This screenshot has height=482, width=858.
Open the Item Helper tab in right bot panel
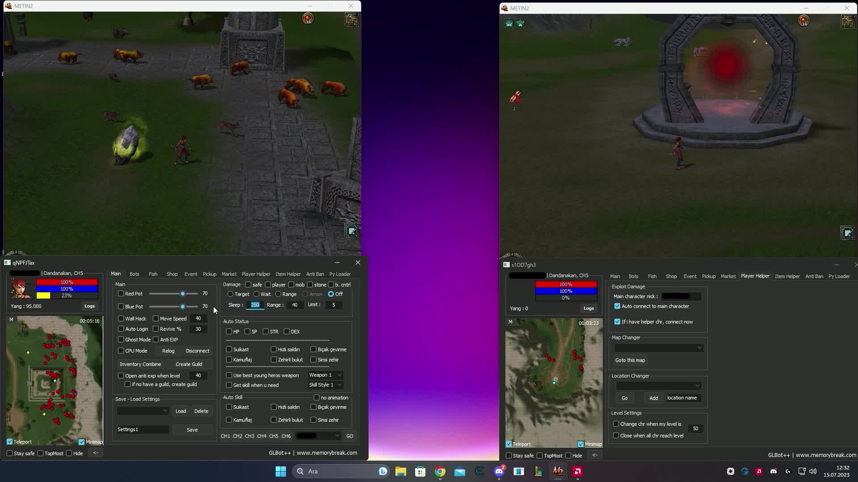tap(787, 276)
